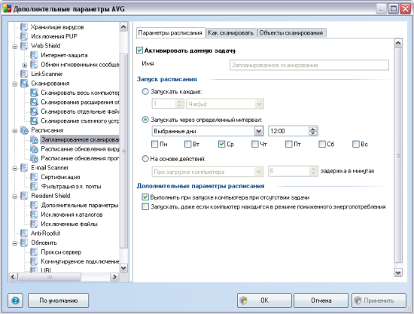
Task: Collapse the E-mail Scanner tree node
Action: pyautogui.click(x=15, y=168)
